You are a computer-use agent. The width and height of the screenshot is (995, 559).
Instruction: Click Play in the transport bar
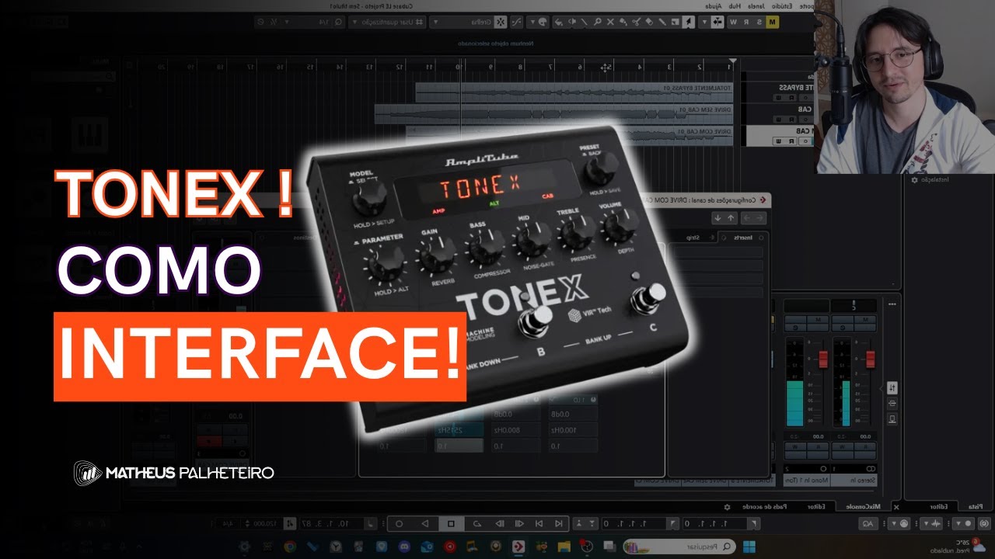point(424,523)
